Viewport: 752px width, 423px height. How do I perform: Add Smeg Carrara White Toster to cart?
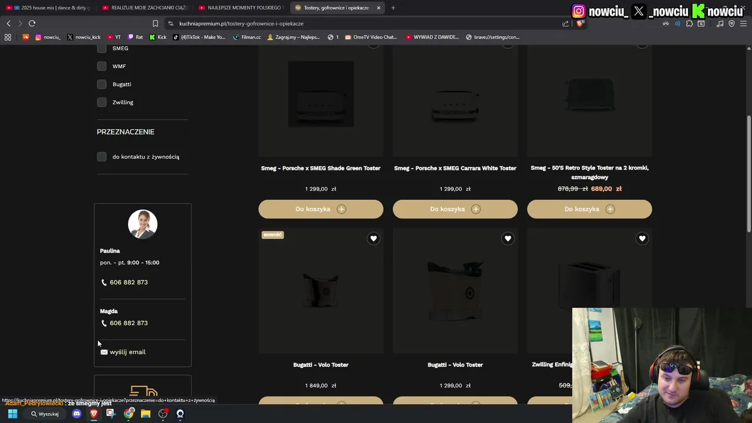coord(455,209)
